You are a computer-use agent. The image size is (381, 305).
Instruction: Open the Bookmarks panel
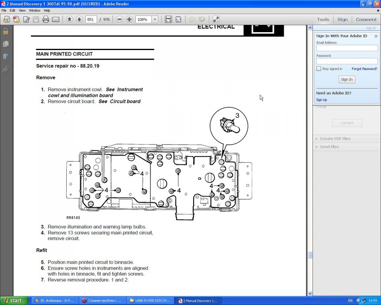6,57
